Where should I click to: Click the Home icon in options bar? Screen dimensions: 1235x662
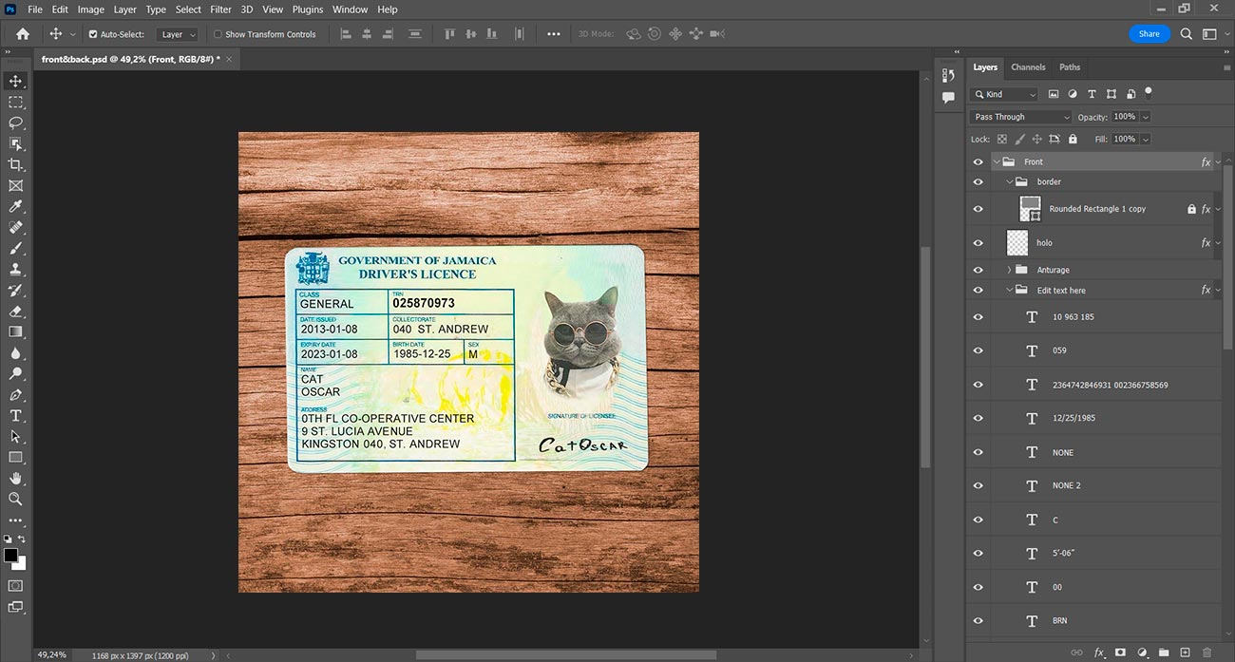click(x=23, y=34)
